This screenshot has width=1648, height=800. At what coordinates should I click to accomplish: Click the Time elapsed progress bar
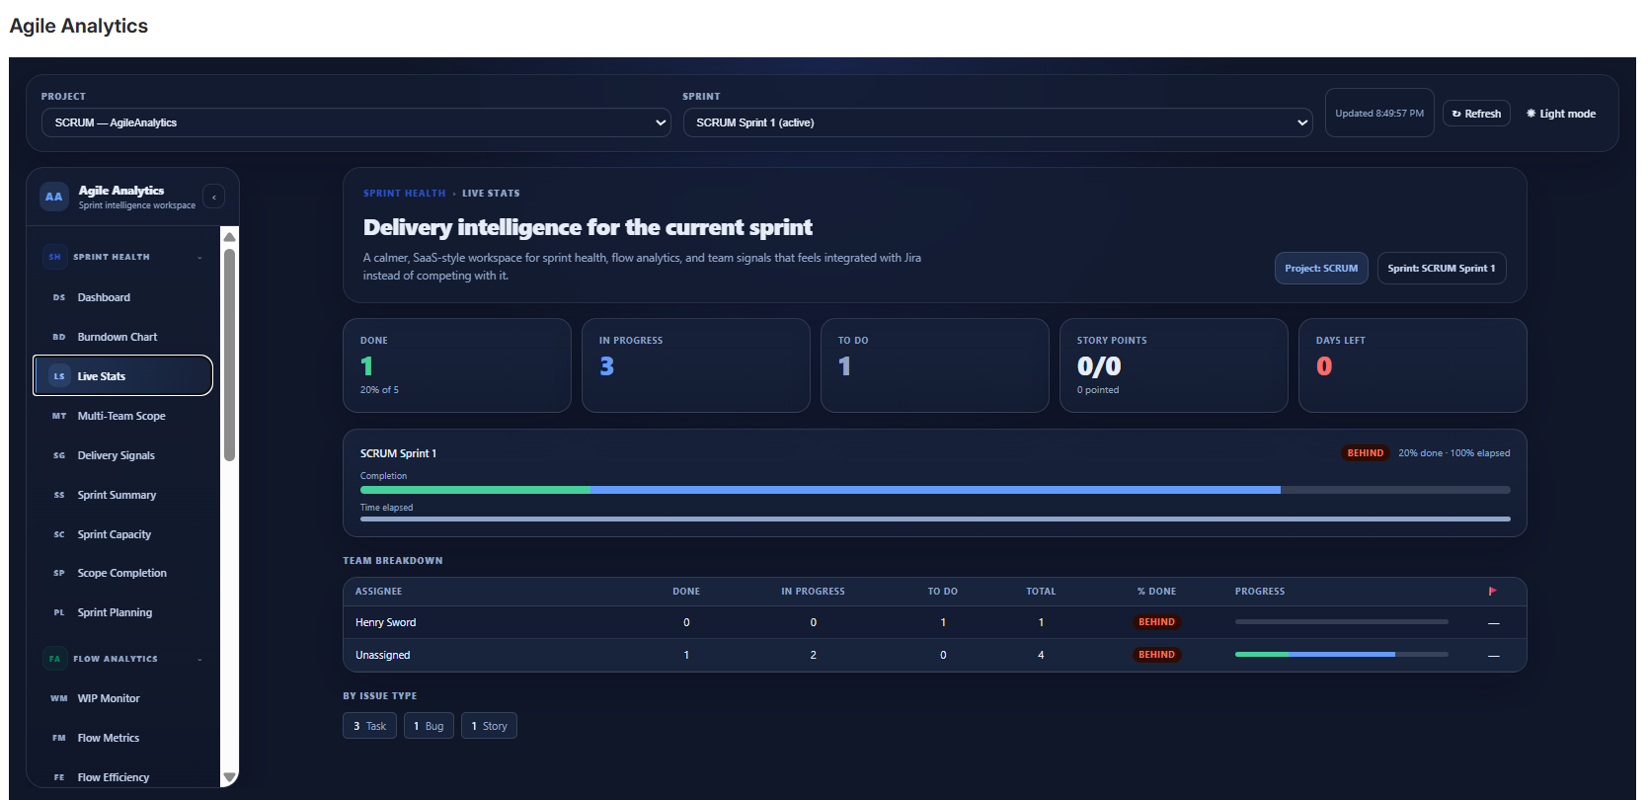click(935, 519)
